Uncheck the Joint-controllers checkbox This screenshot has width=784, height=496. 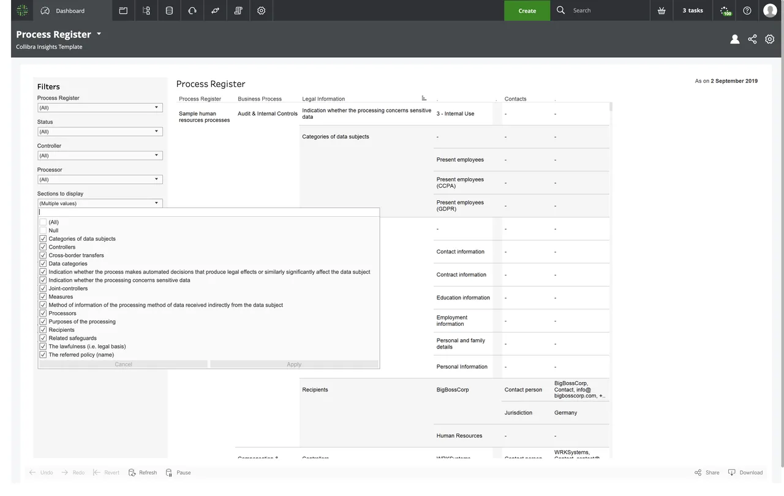tap(43, 288)
